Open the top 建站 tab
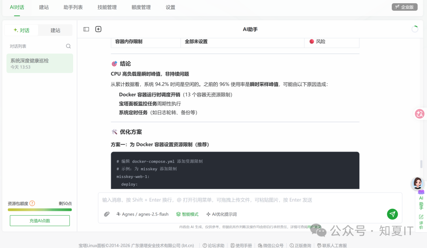427x248 pixels. pos(44,8)
